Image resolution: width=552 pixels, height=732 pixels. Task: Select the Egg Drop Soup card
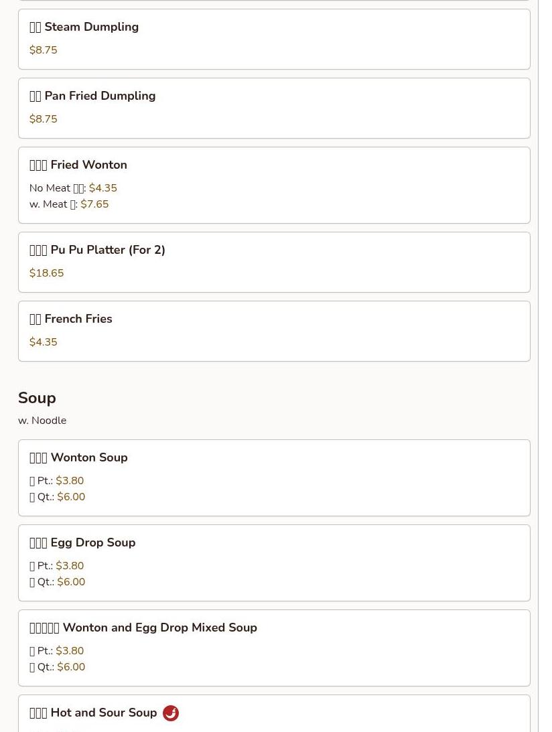[274, 563]
